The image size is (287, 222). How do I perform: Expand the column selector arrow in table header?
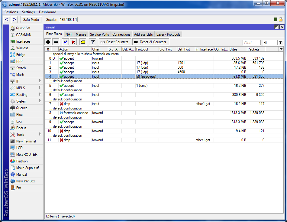[x=281, y=49]
